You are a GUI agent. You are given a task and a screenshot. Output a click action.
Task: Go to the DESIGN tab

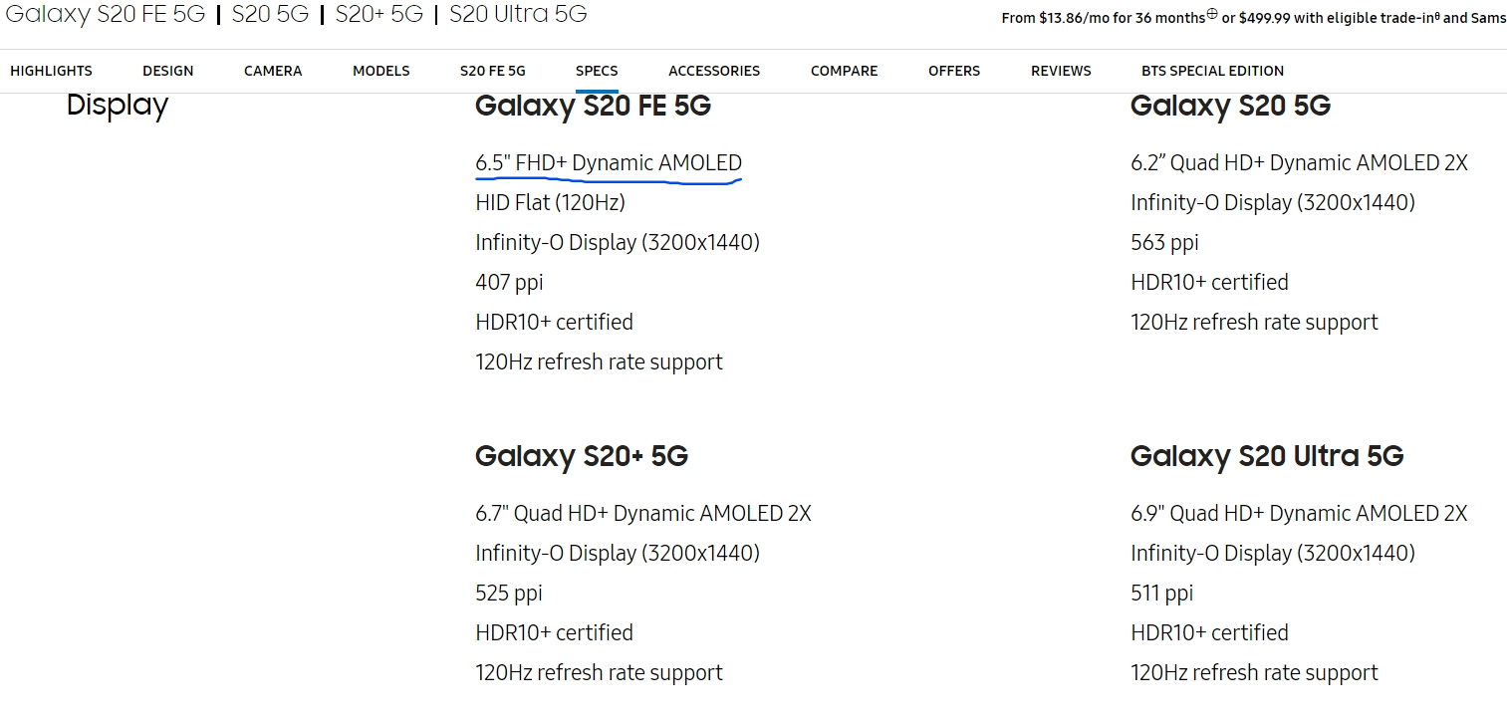coord(168,71)
